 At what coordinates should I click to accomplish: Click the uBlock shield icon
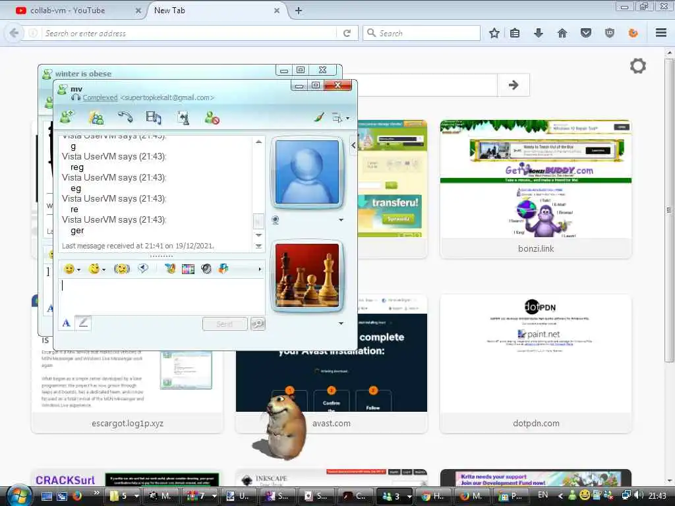609,33
